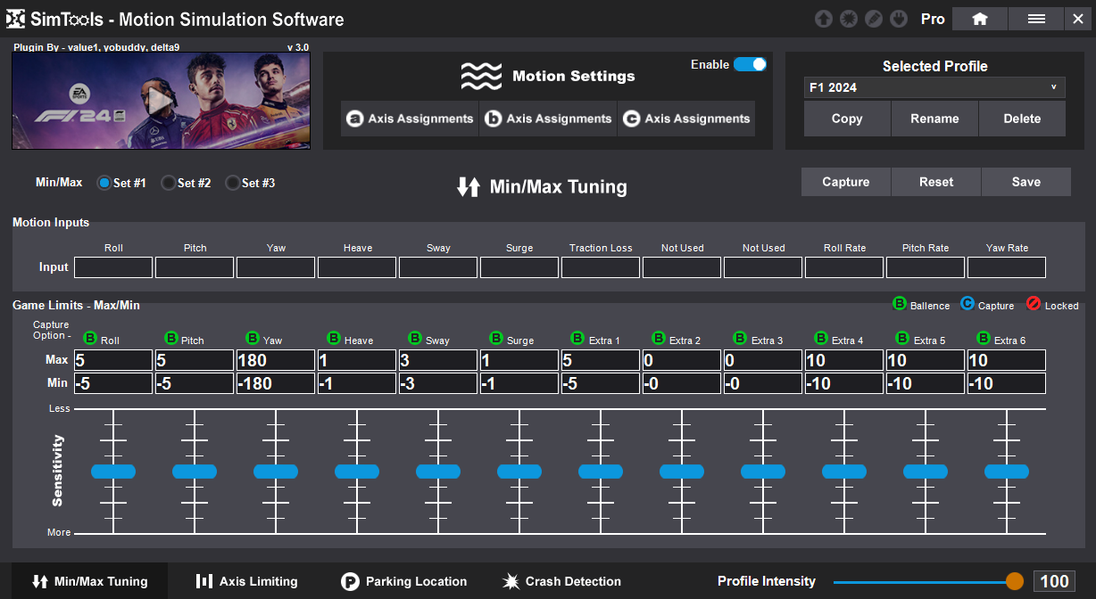Click the Traction Loss motion input box
The height and width of the screenshot is (599, 1096).
click(x=601, y=267)
